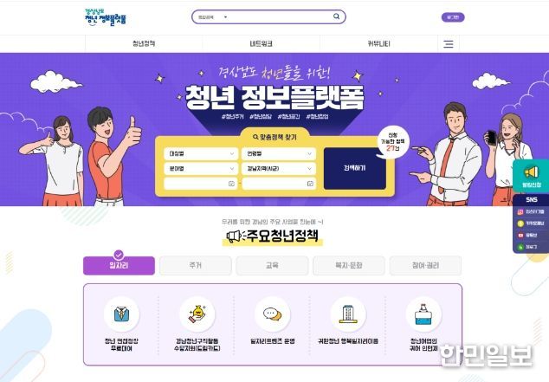Switch to the 주거 policy tab

(196, 265)
